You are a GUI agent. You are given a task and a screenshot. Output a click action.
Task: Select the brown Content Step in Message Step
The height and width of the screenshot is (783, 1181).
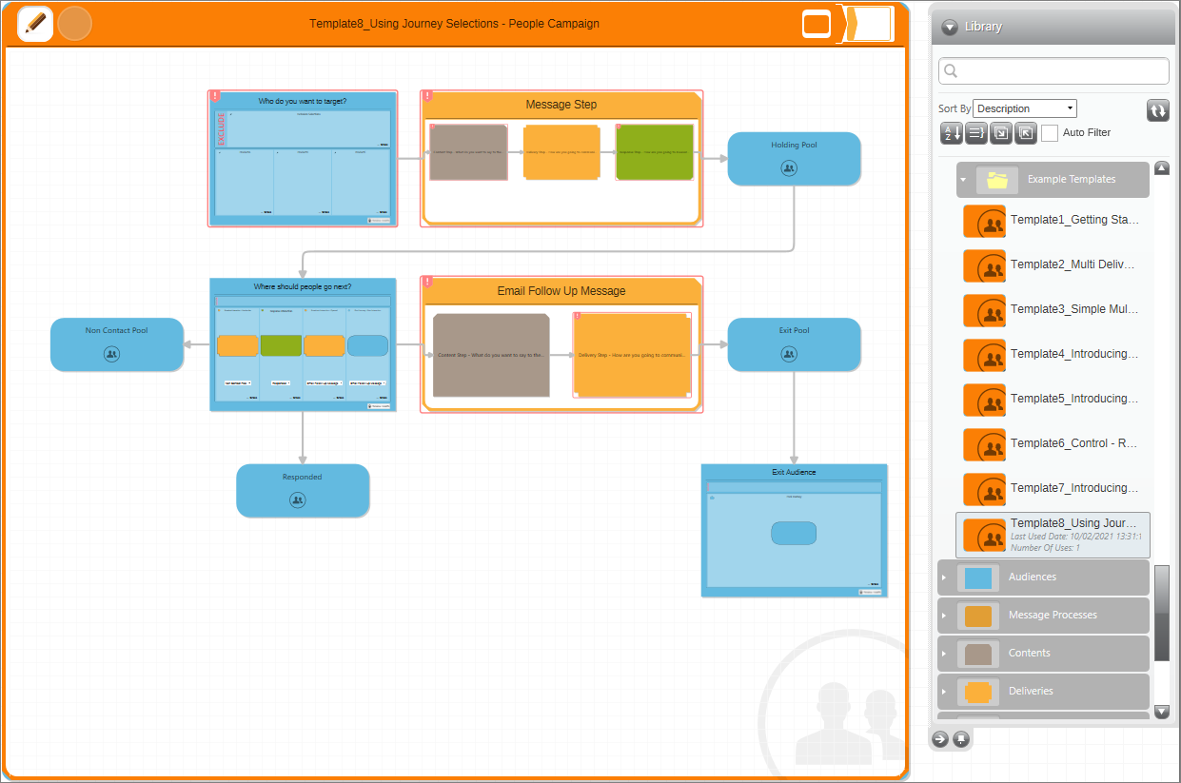(x=467, y=152)
